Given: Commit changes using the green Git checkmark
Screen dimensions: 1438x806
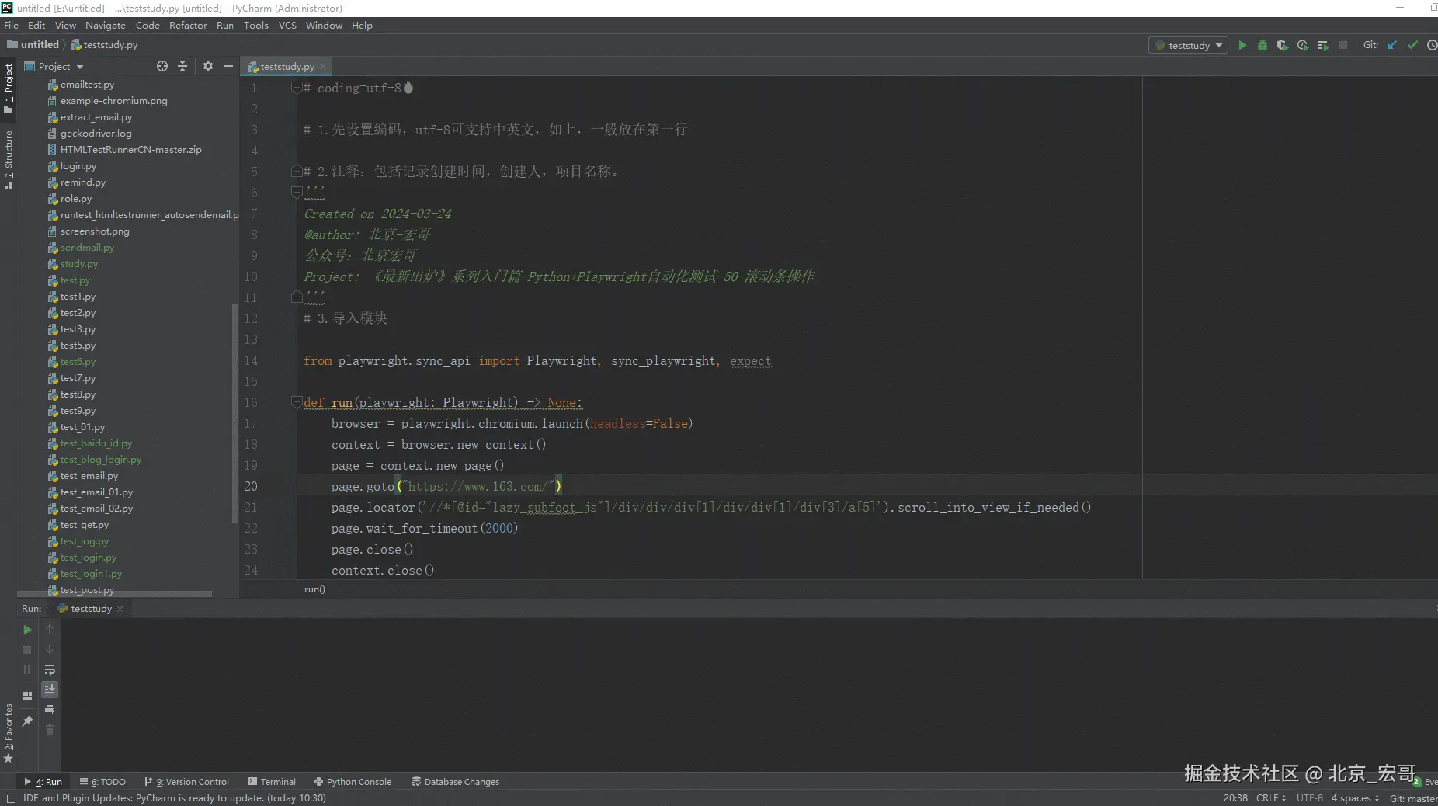Looking at the screenshot, I should point(1412,45).
